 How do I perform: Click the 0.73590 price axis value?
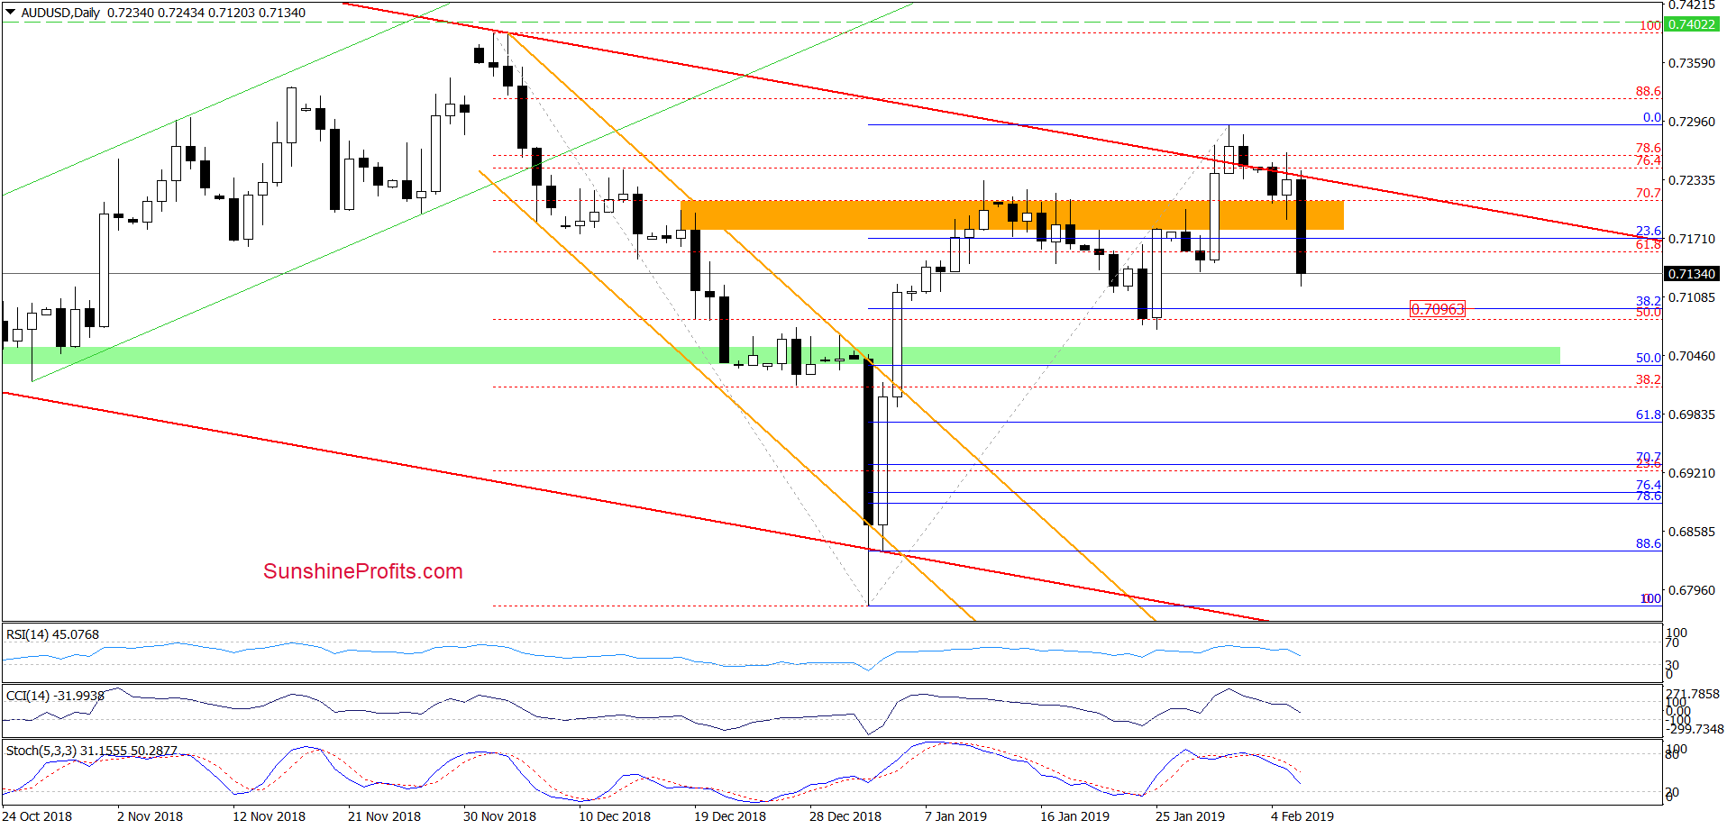[x=1692, y=63]
